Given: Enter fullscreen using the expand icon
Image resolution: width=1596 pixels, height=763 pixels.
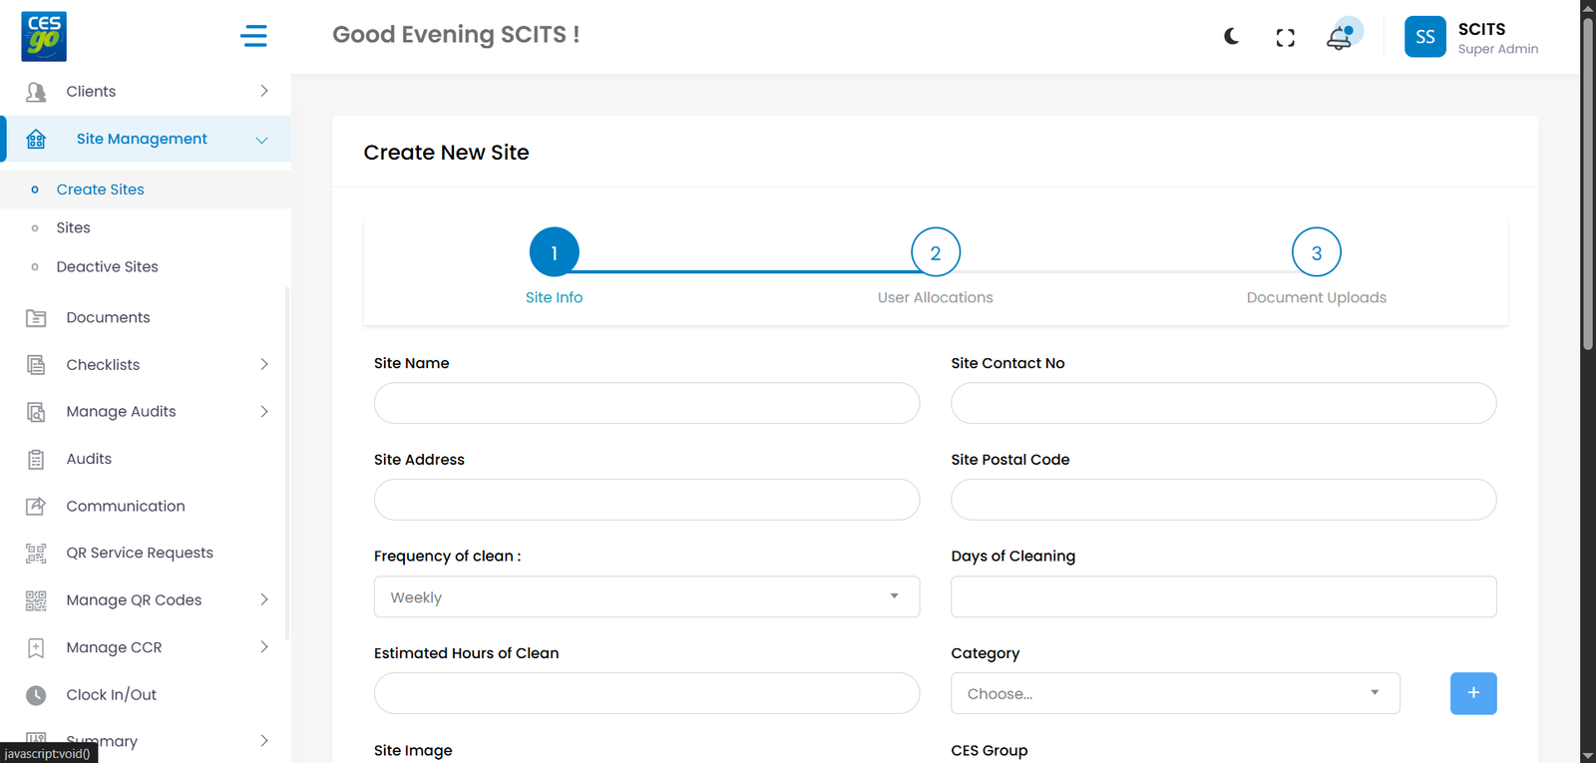Looking at the screenshot, I should point(1285,38).
